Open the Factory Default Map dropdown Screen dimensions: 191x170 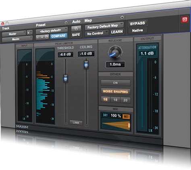[104, 26]
